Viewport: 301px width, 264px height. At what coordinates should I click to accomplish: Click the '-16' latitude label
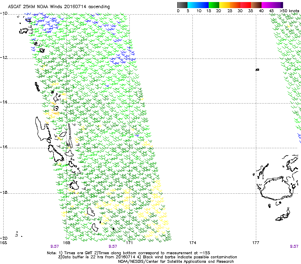click(4, 147)
